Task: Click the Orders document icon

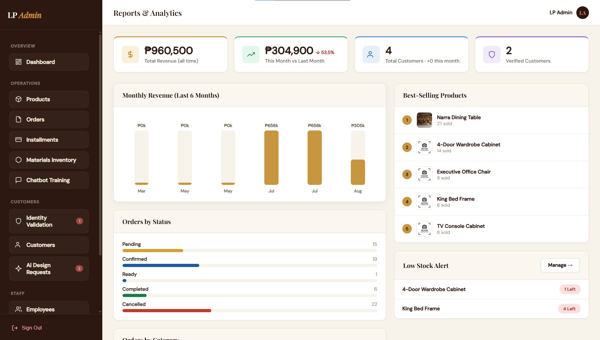Action: pyautogui.click(x=19, y=119)
